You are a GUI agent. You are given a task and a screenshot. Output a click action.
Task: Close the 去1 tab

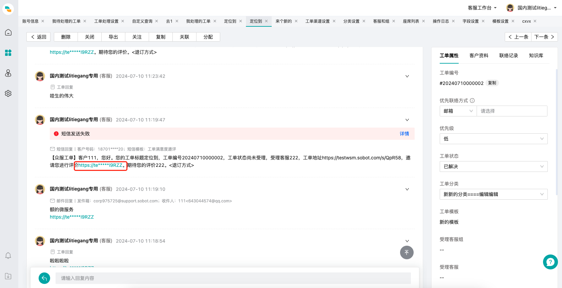tap(177, 21)
